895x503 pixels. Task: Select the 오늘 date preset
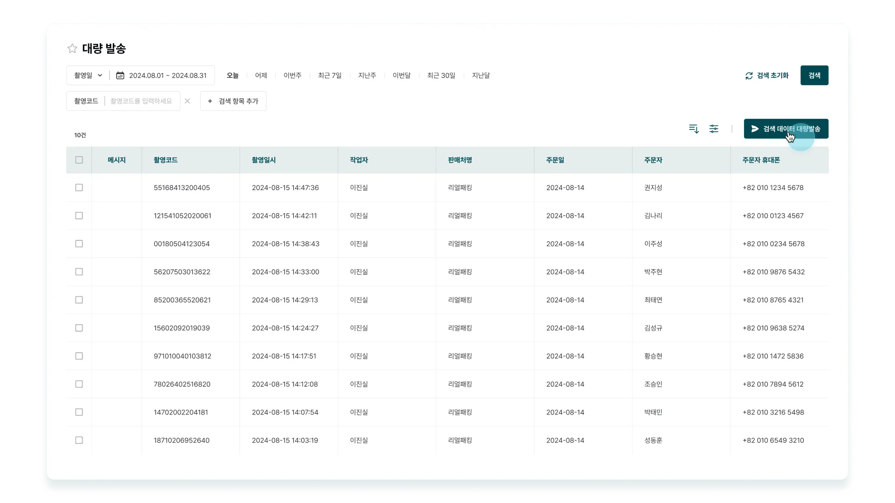232,75
